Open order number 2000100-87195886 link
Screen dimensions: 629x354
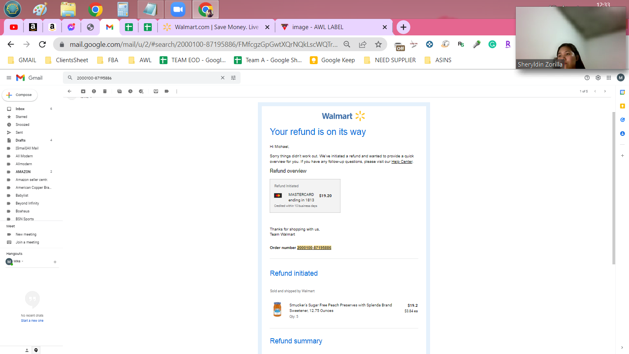pyautogui.click(x=314, y=248)
